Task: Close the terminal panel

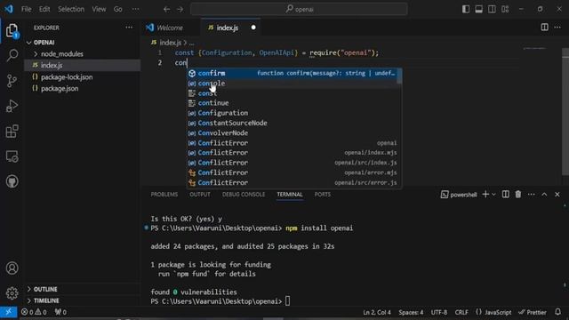Action: (x=557, y=195)
